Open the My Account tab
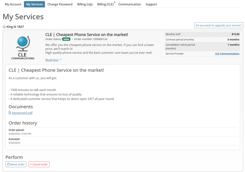The width and height of the screenshot is (245, 172). pyautogui.click(x=13, y=4)
